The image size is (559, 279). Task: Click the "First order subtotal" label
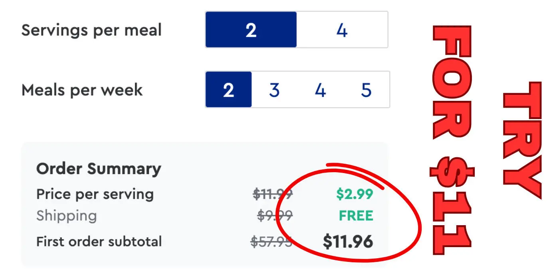99,242
